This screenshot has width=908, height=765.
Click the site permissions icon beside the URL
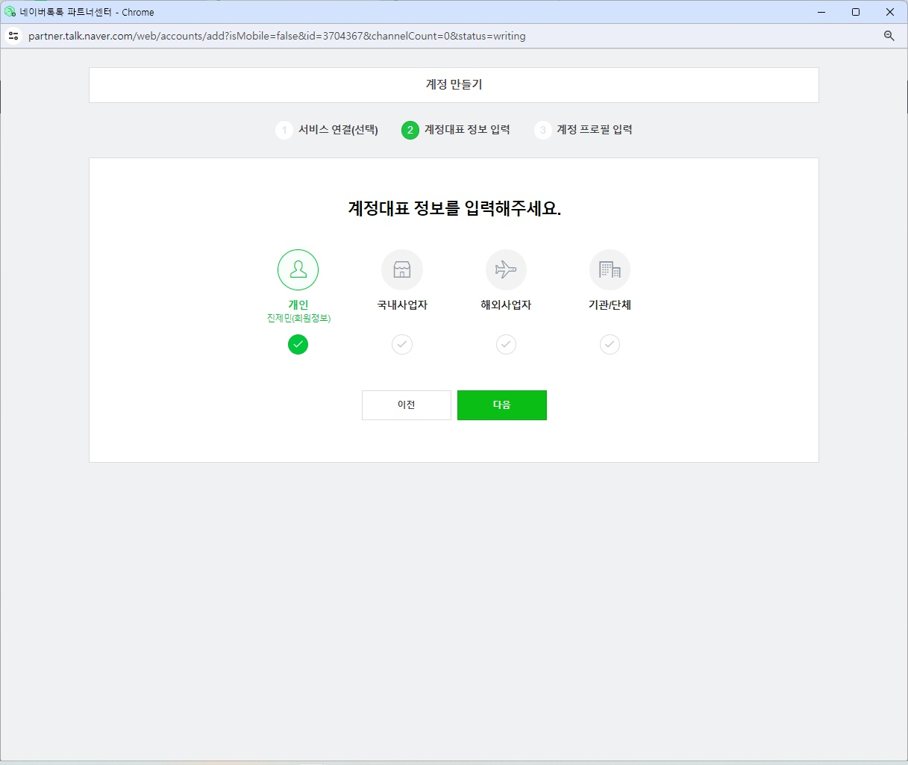pos(13,35)
